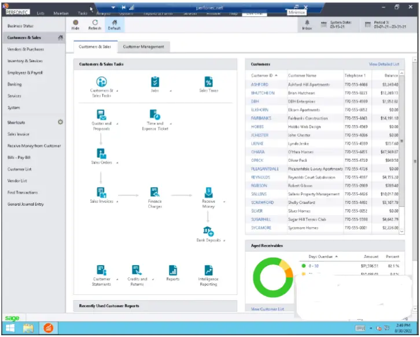Click the System Date calendar icon
The height and width of the screenshot is (337, 420).
click(x=324, y=25)
